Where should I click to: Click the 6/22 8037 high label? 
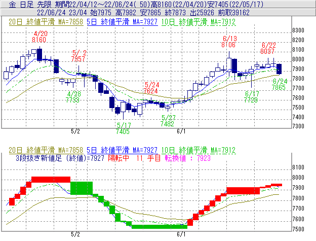268,48
